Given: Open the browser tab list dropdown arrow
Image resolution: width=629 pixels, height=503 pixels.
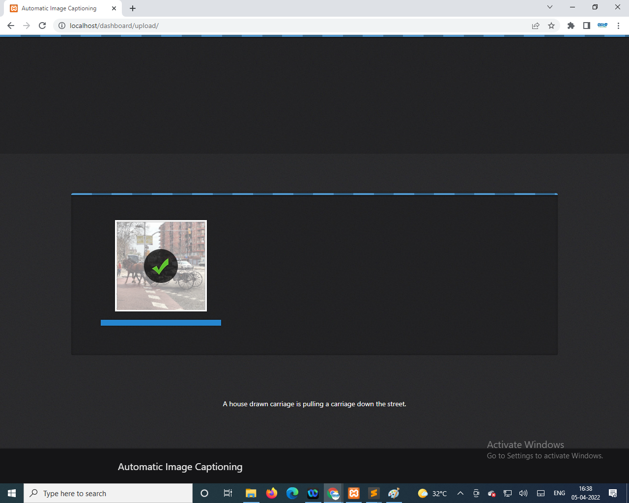Looking at the screenshot, I should coord(549,8).
